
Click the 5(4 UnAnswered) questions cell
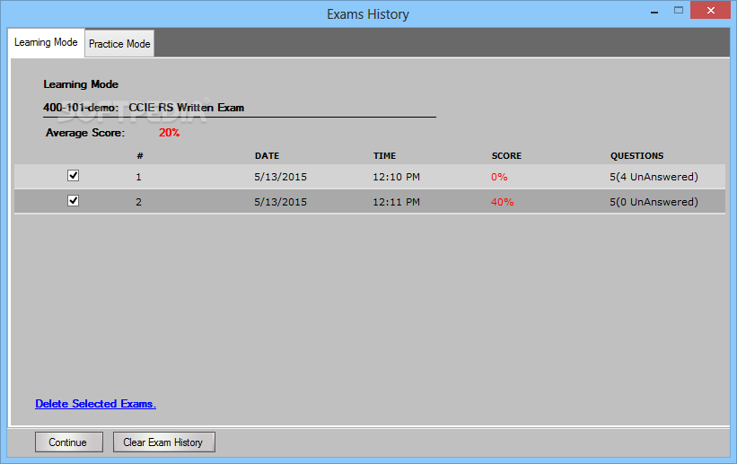click(x=654, y=177)
